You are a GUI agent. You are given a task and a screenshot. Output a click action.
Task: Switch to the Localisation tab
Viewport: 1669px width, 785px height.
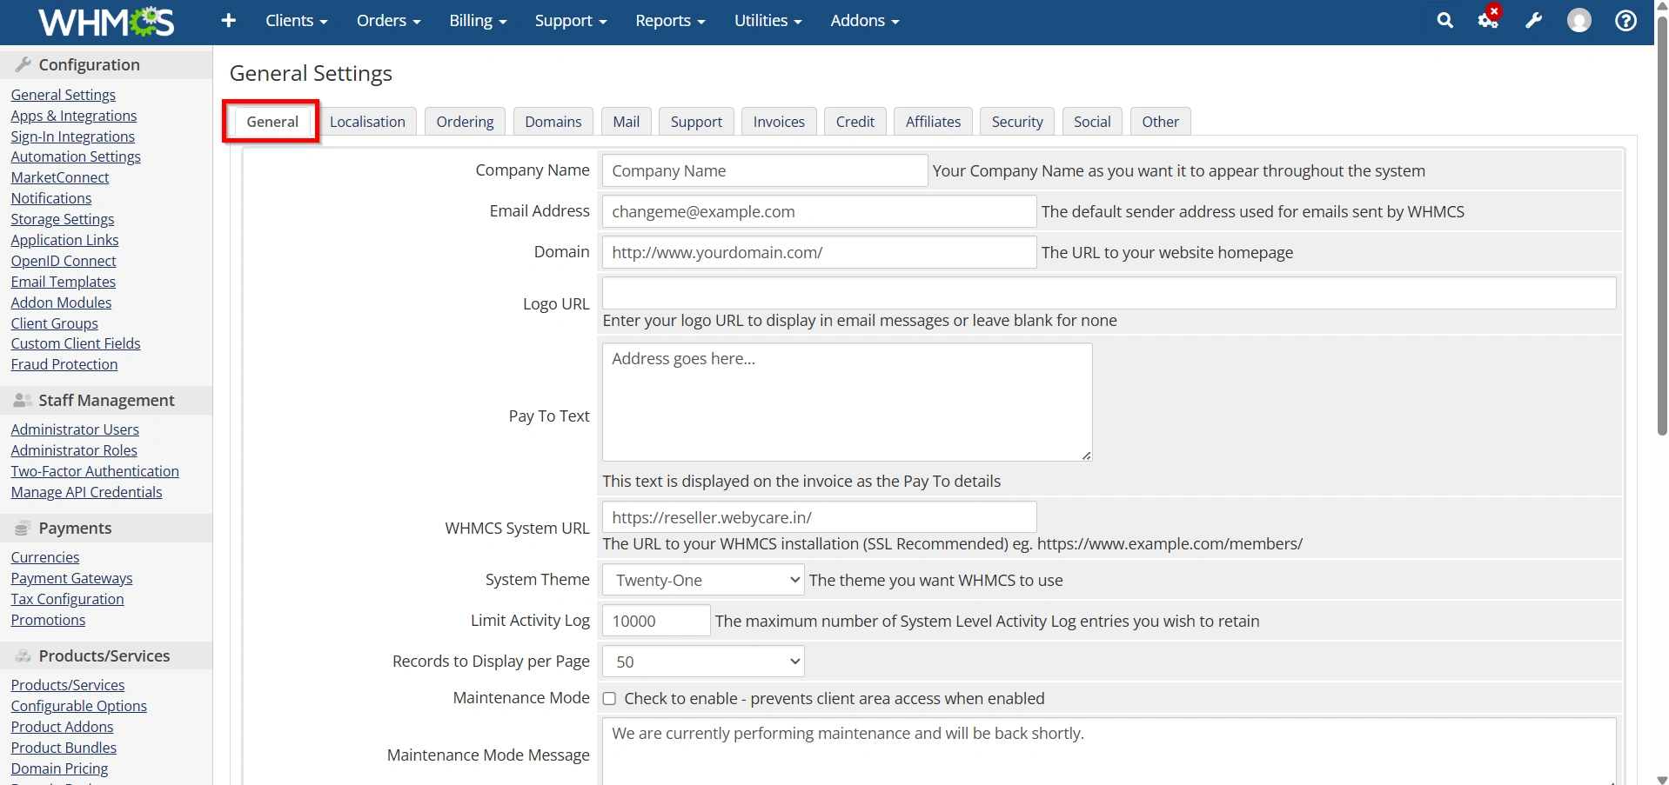pos(367,122)
